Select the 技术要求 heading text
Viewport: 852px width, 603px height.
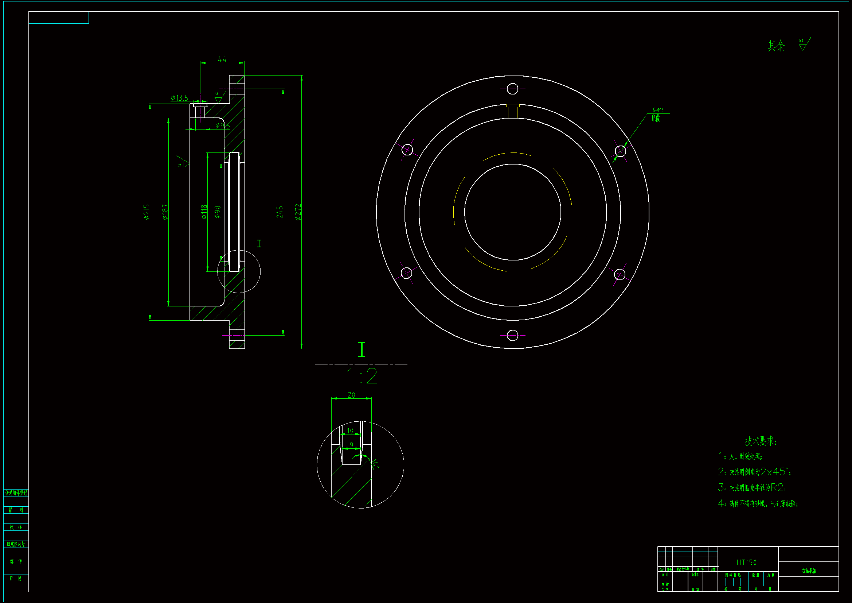click(x=760, y=441)
